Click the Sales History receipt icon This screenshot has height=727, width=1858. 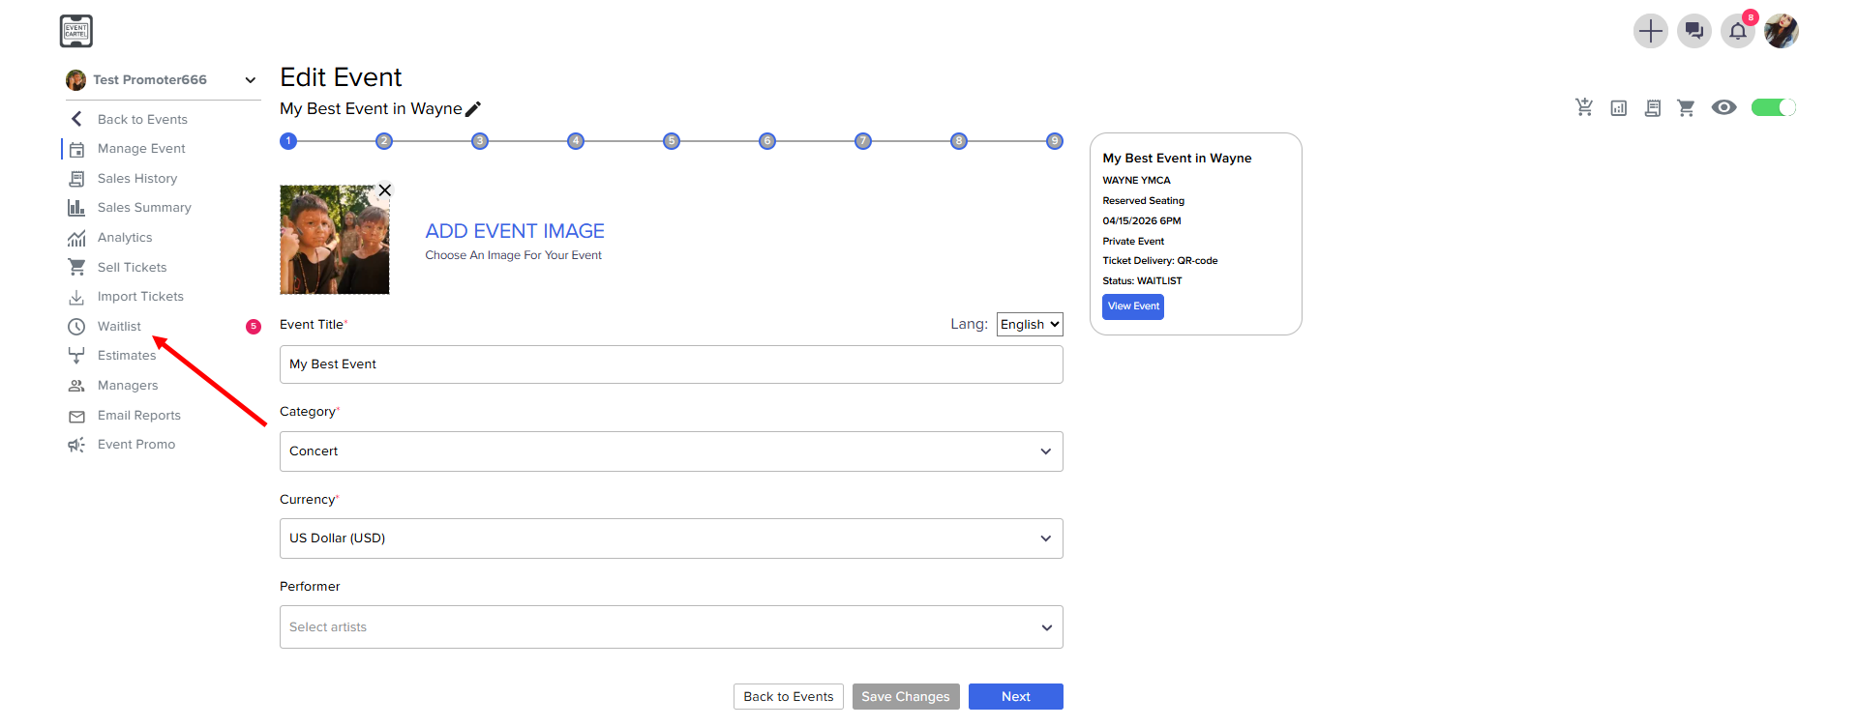click(x=76, y=179)
